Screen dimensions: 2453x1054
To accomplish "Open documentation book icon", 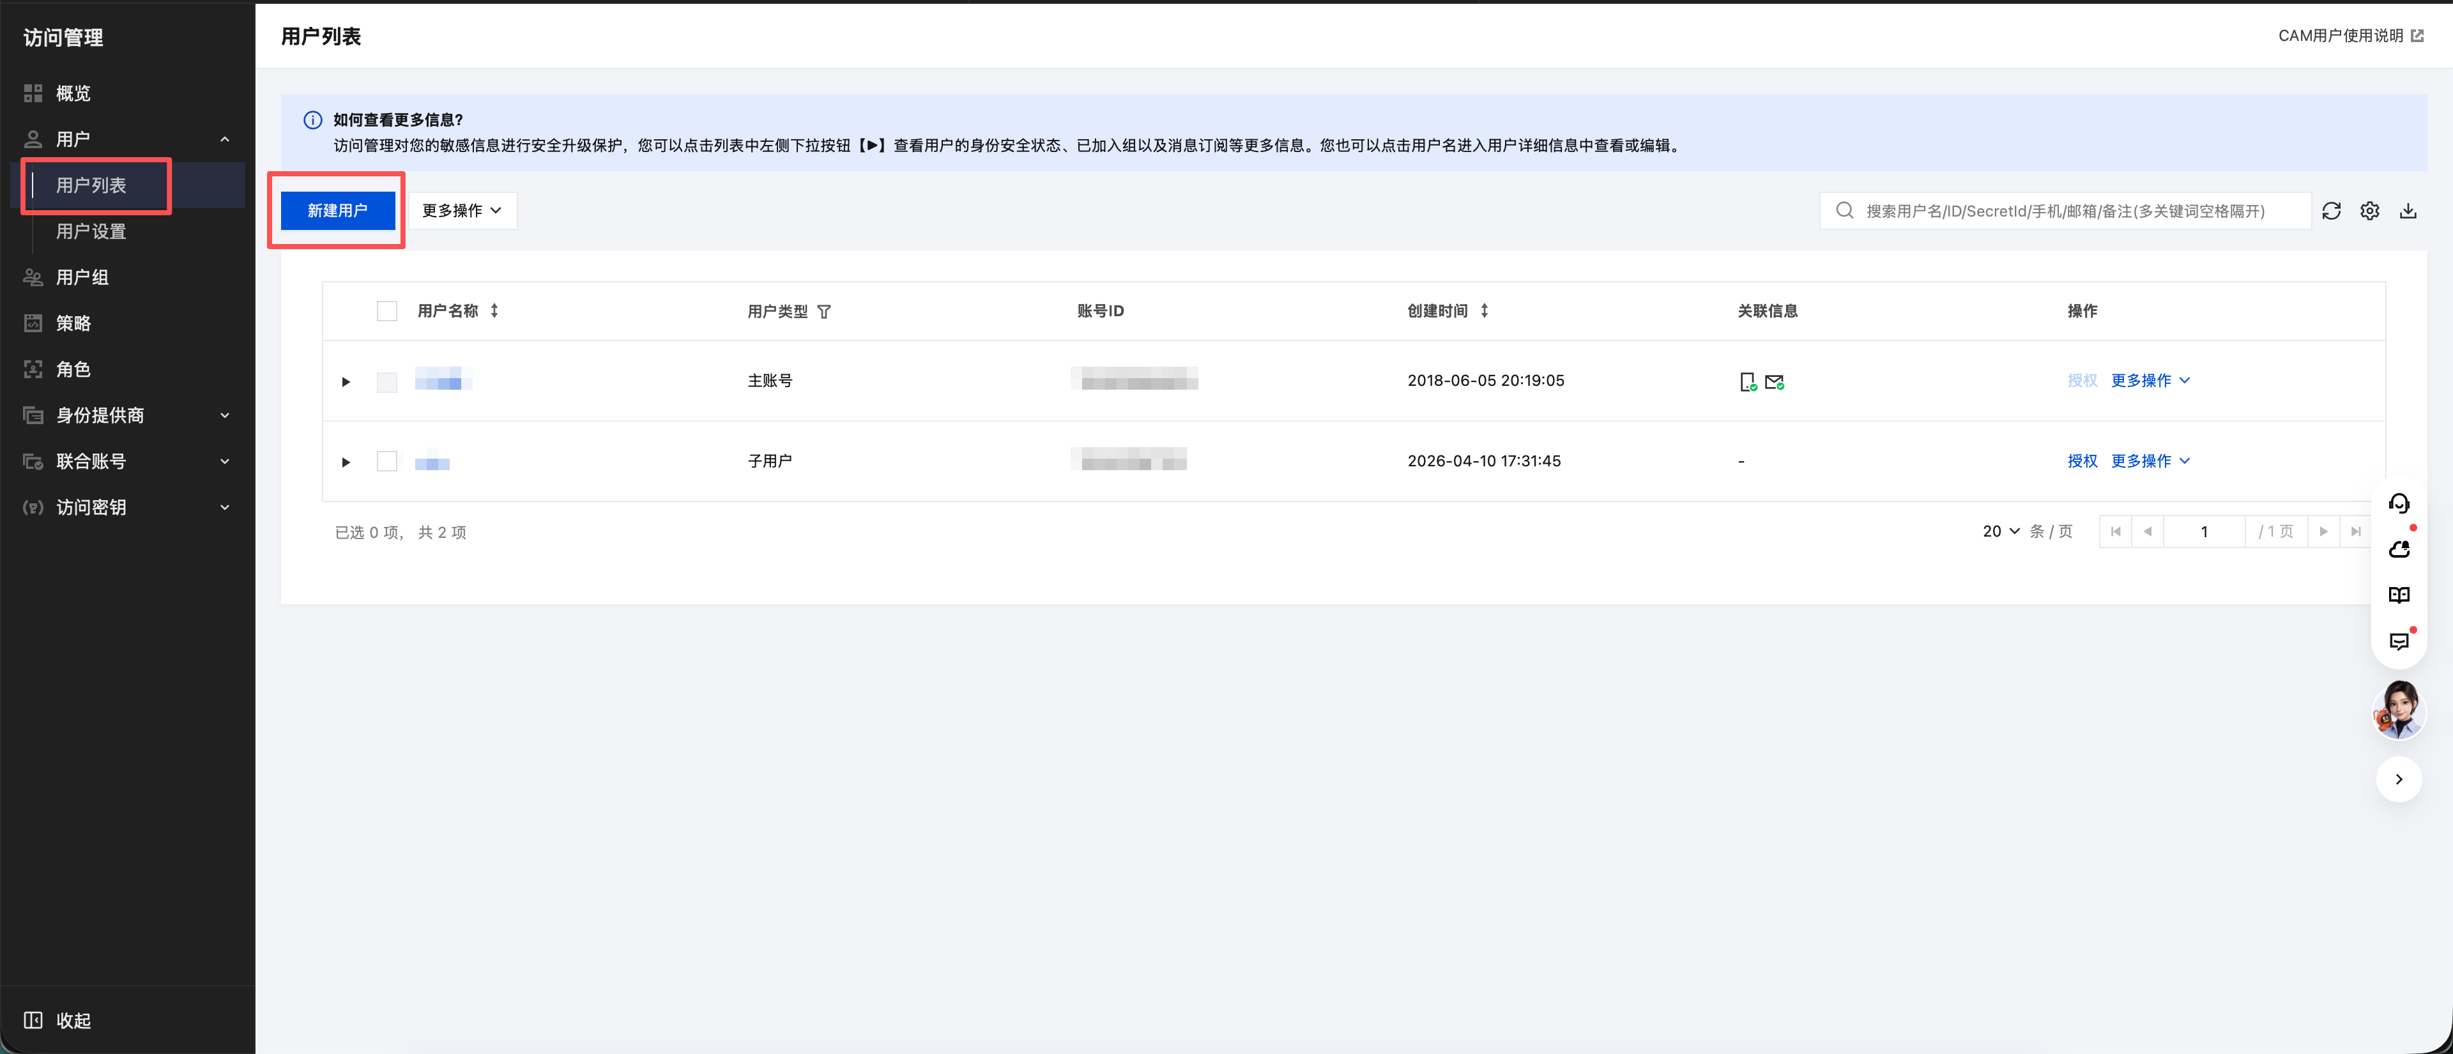I will [2398, 595].
